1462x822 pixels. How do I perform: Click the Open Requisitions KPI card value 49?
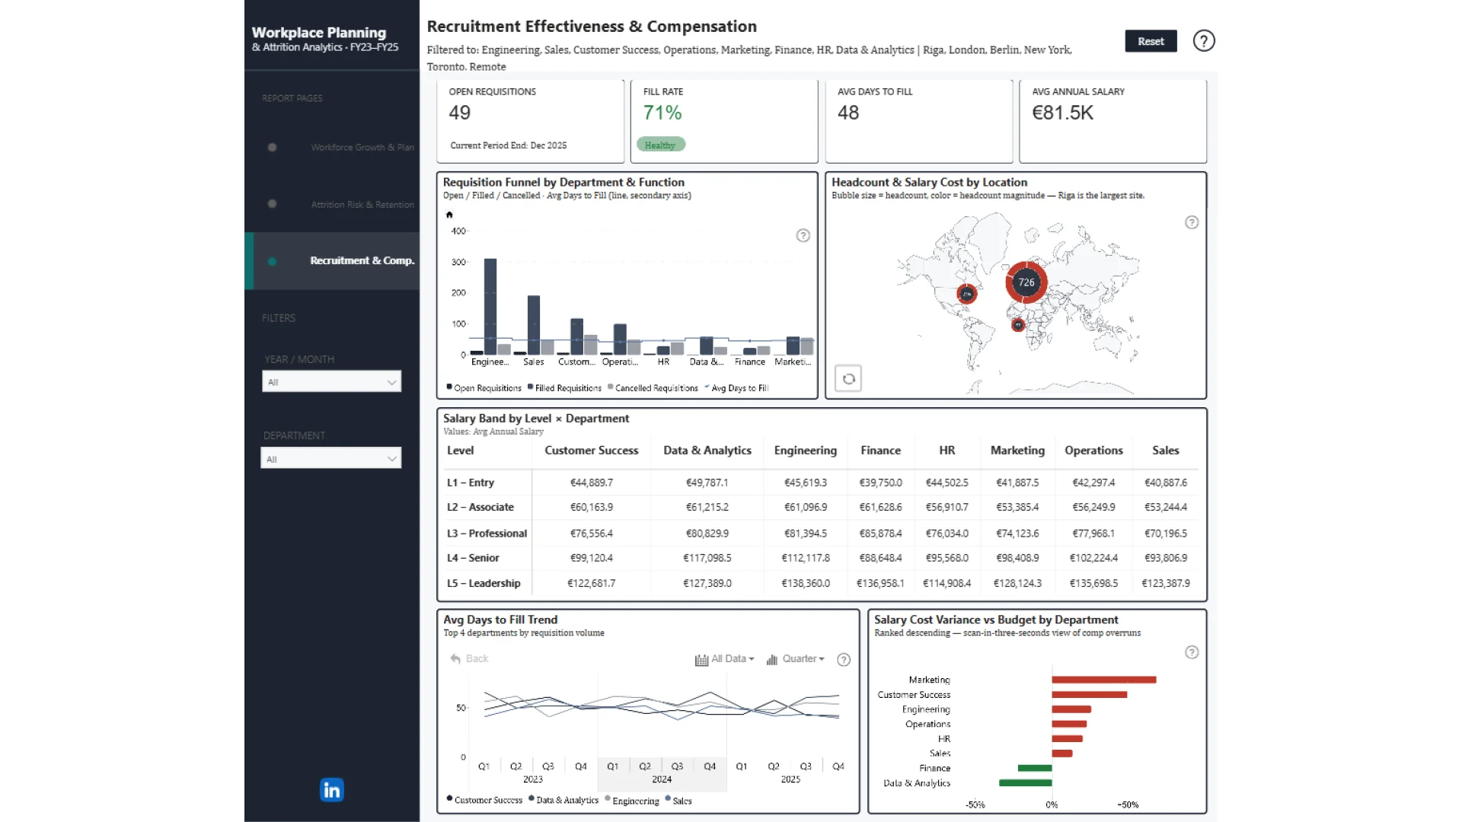click(x=460, y=113)
